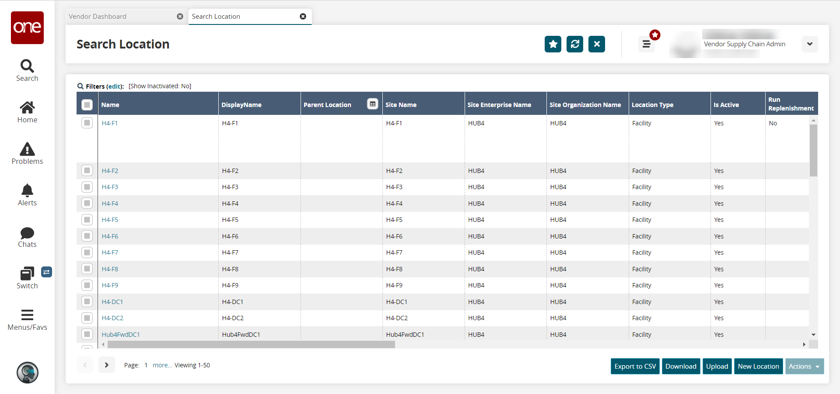Refresh the Search Location page
Image resolution: width=840 pixels, height=394 pixels.
pyautogui.click(x=574, y=44)
